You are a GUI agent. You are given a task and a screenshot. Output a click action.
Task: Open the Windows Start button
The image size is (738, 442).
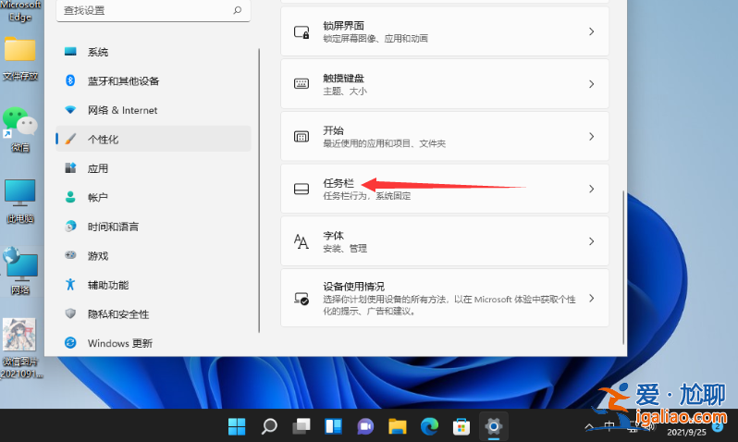pos(237,426)
